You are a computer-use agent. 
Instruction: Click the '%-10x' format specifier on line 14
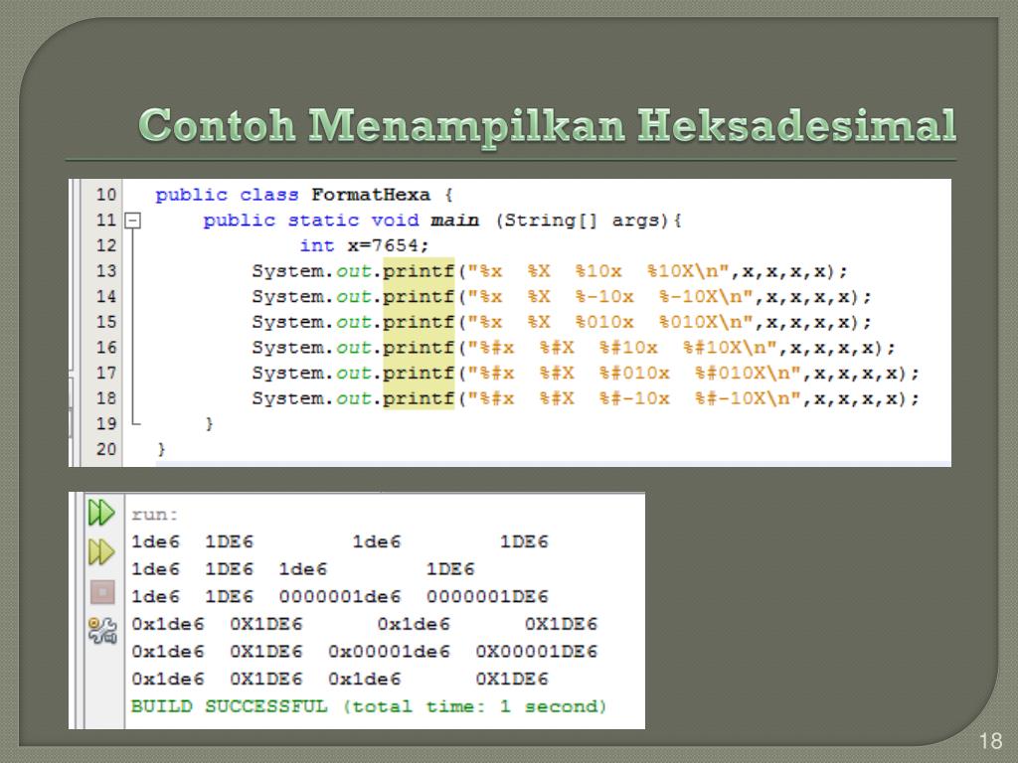[x=604, y=296]
